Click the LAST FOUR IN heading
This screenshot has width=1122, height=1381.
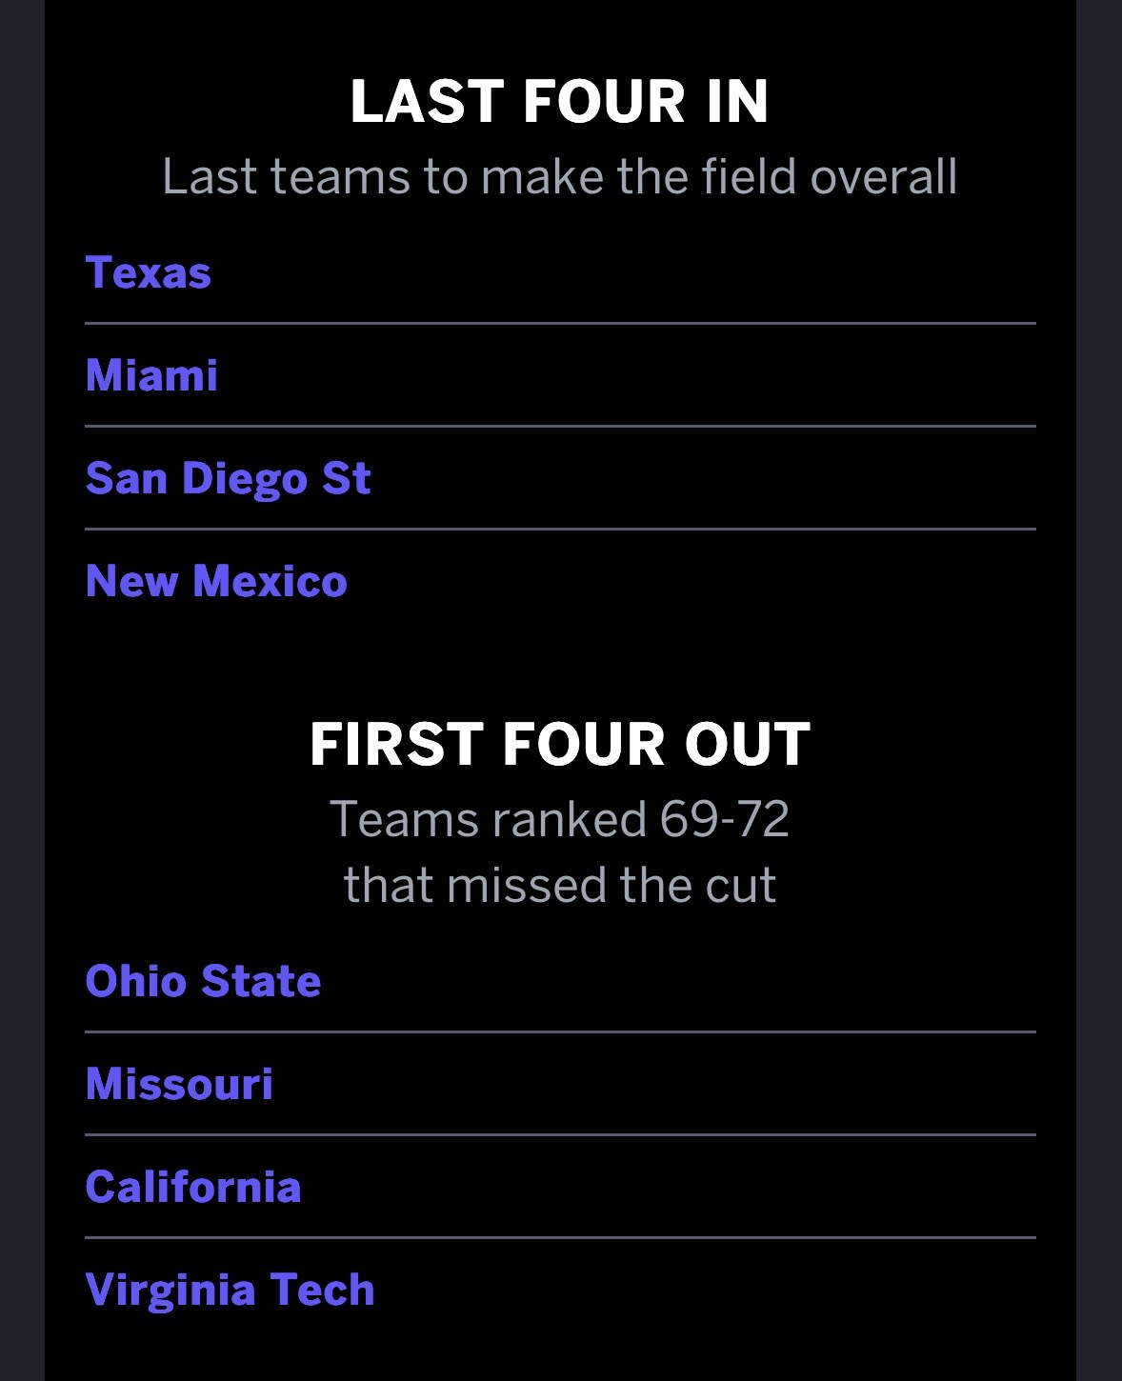click(560, 102)
